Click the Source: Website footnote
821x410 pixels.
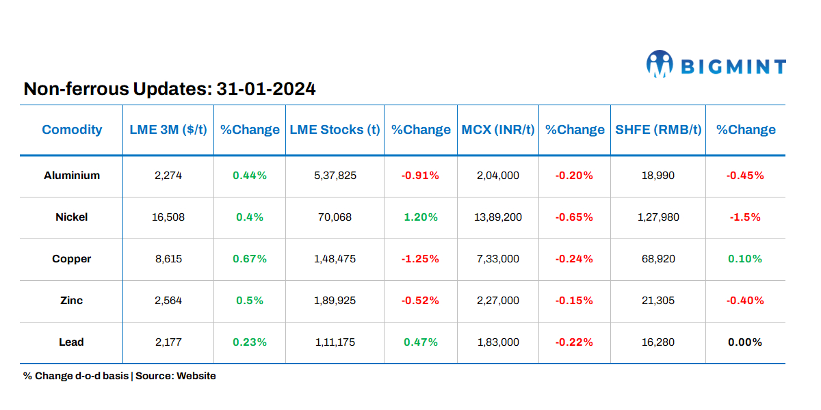pos(175,376)
